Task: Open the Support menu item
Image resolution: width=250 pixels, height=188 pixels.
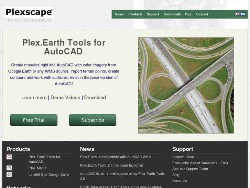Action: tap(153, 14)
